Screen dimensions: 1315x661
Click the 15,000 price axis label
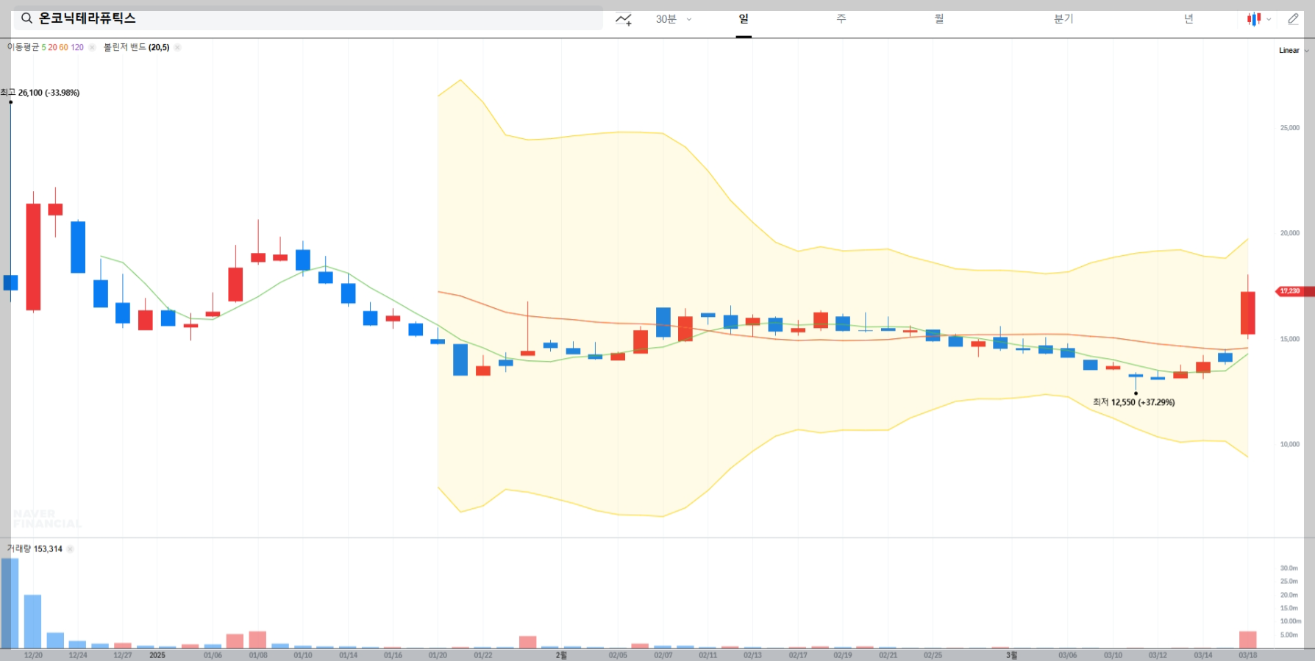pos(1289,339)
